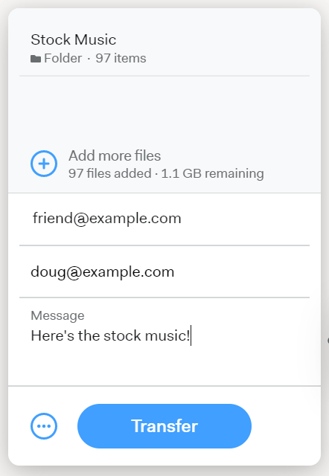Select the doug@example.com sender email field
The image size is (329, 476).
coord(164,271)
